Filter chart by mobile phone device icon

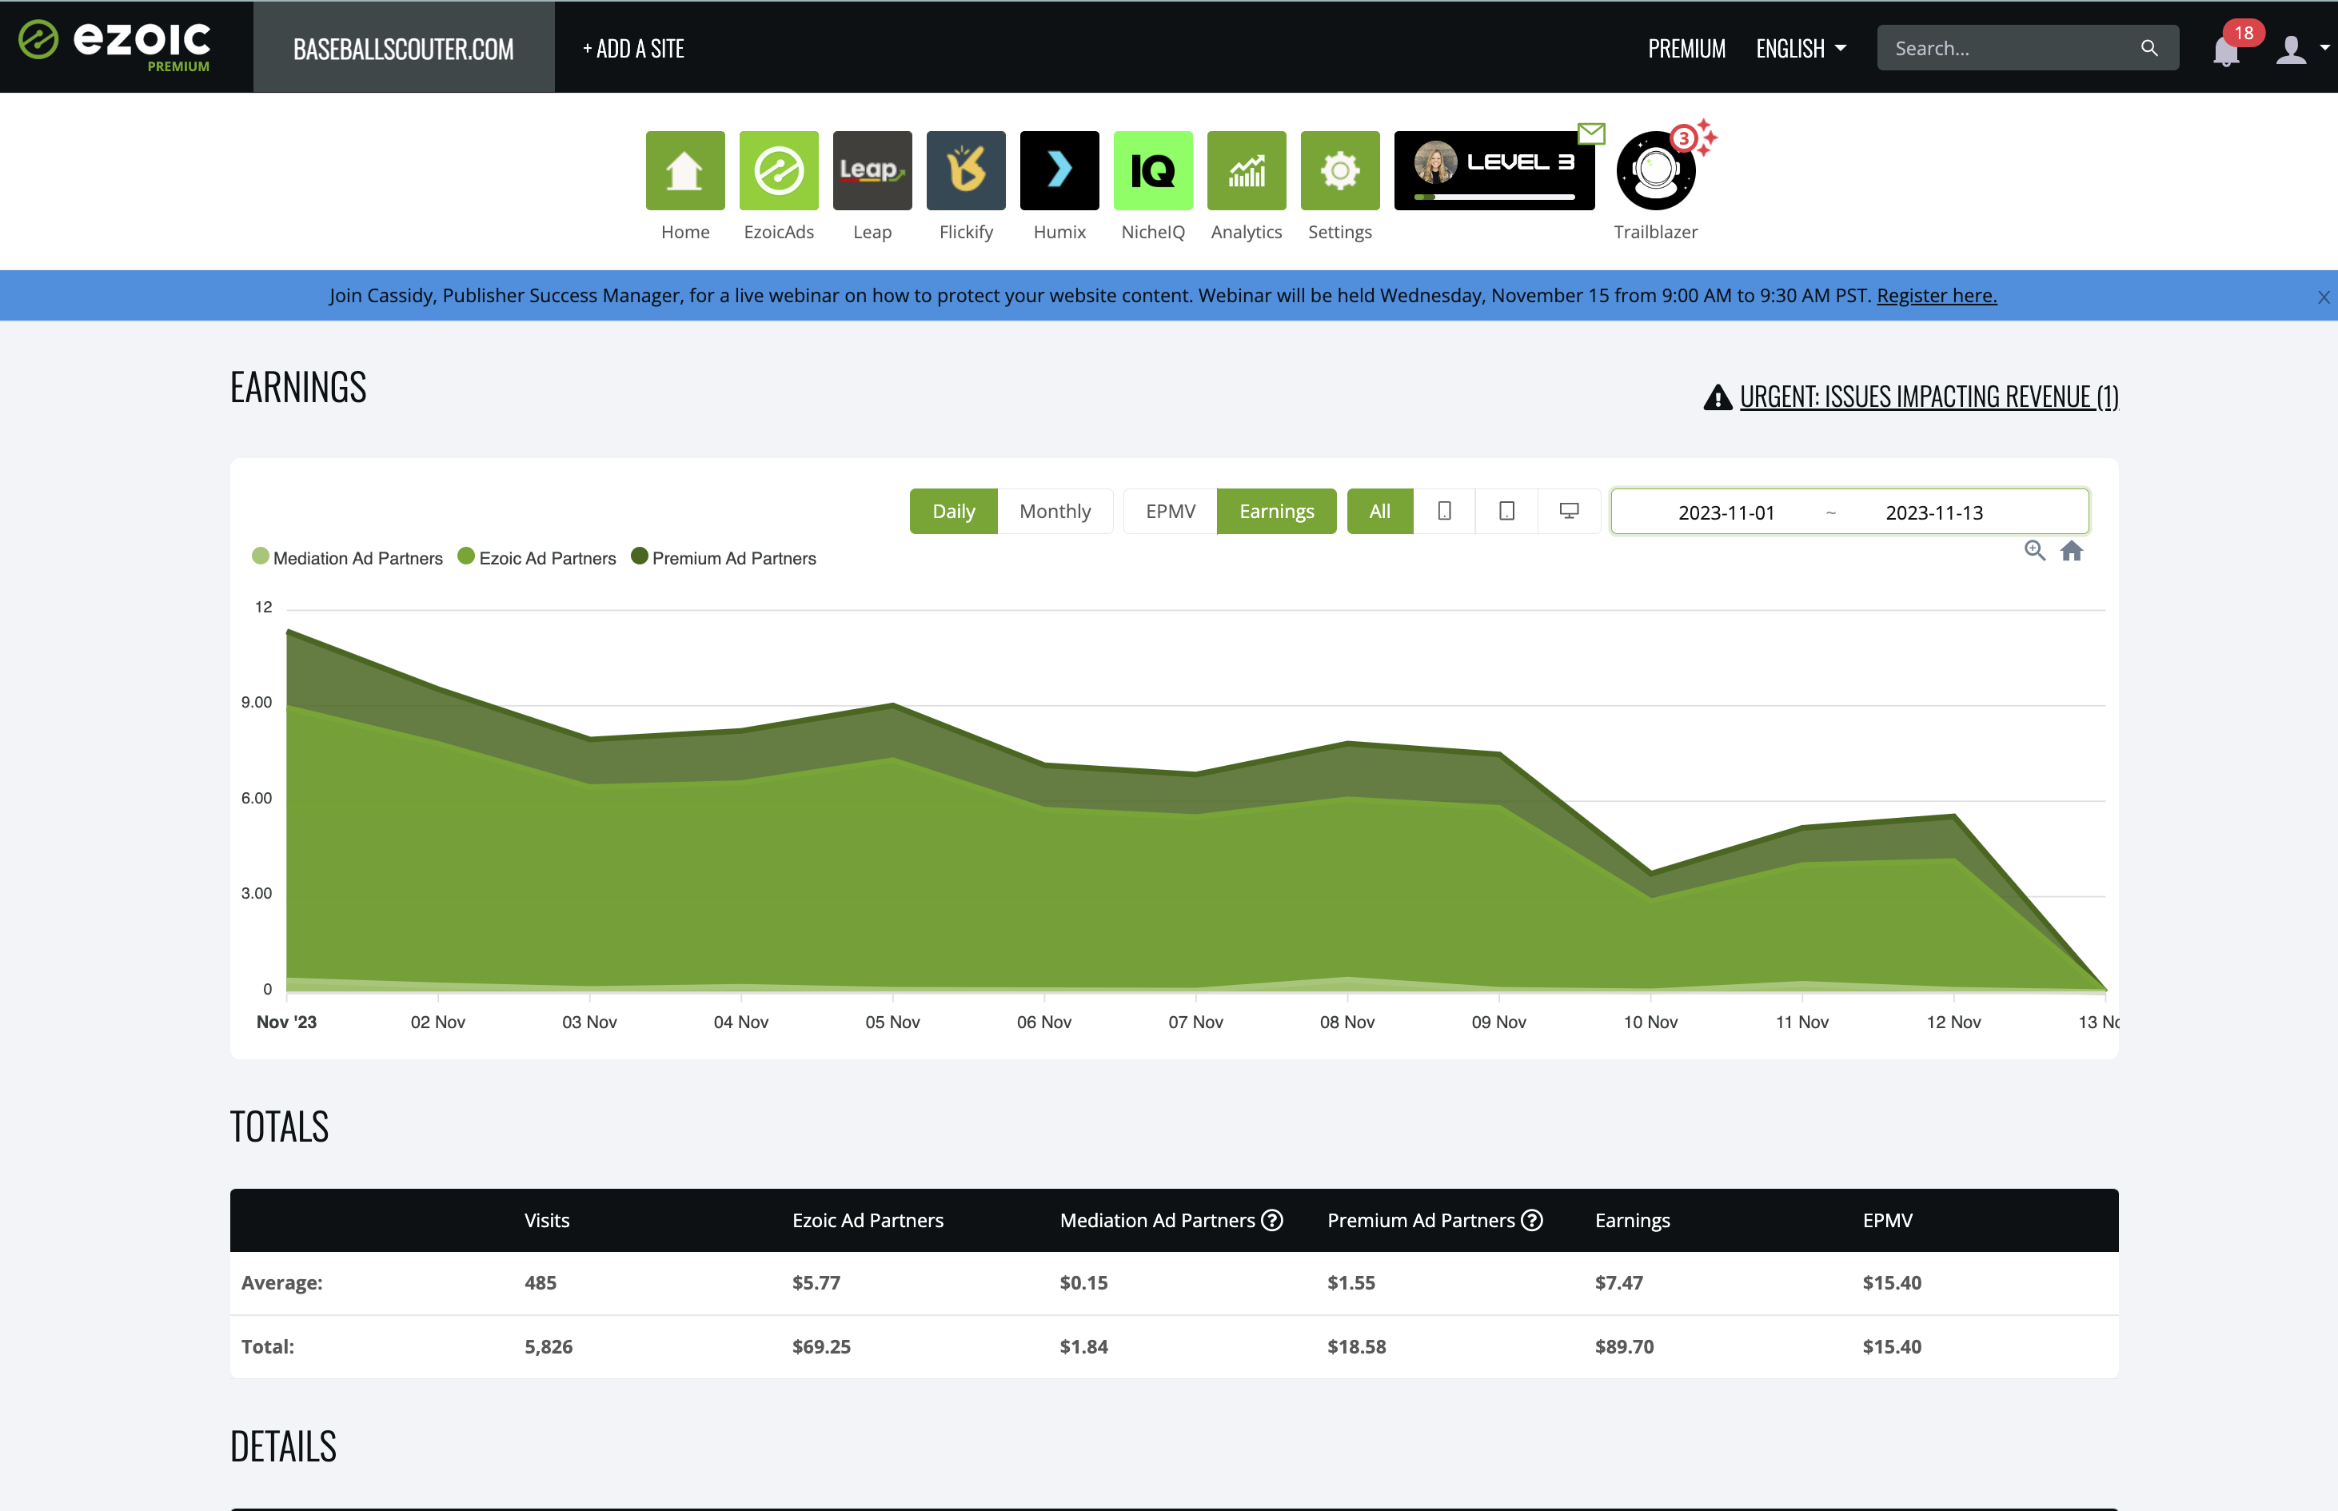(1444, 511)
